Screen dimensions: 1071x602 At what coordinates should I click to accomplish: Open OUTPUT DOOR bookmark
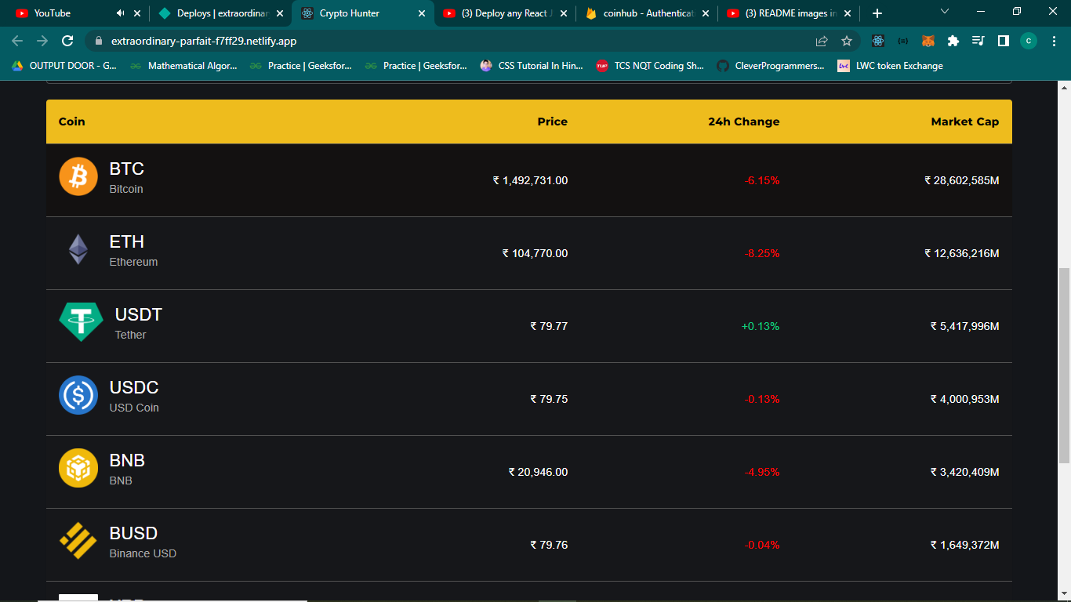pos(64,66)
